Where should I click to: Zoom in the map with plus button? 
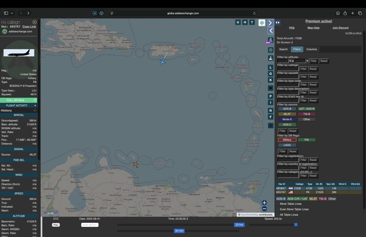coord(264,203)
